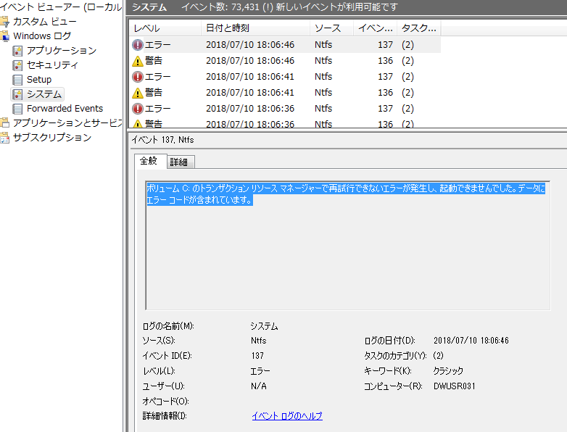The height and width of the screenshot is (432, 567).
Task: Switch to the 全般 tab
Action: [149, 161]
